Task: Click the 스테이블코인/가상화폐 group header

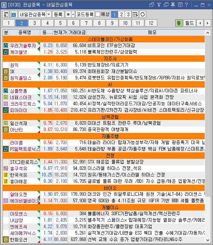Action: [104, 39]
